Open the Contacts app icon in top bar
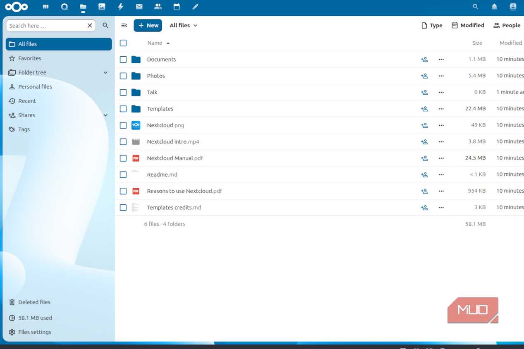524x349 pixels. pyautogui.click(x=158, y=7)
